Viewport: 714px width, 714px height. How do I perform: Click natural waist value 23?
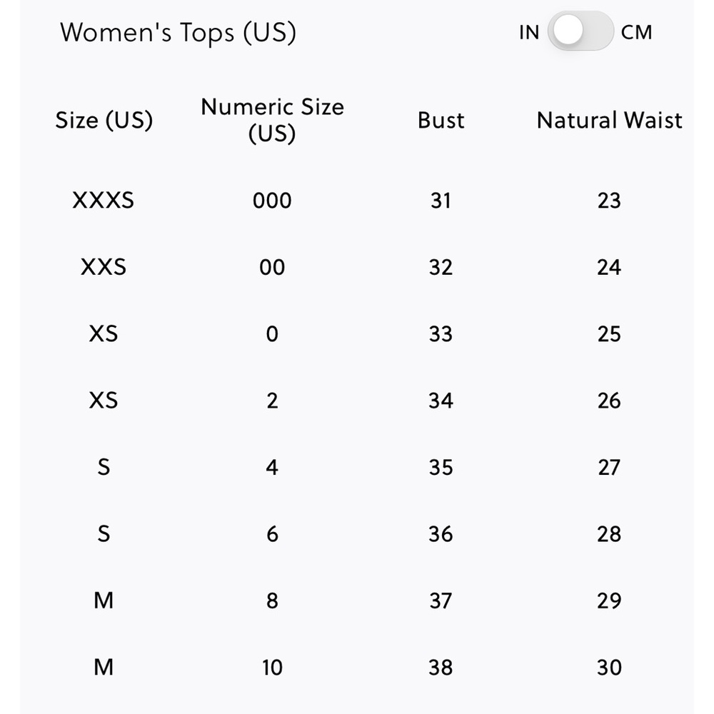[x=609, y=201]
